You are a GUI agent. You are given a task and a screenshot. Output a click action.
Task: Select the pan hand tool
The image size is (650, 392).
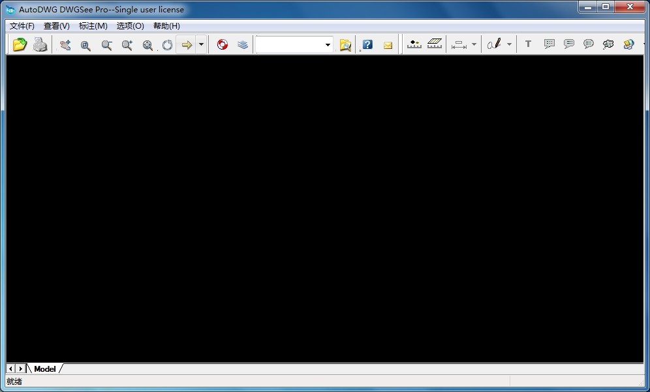point(65,44)
